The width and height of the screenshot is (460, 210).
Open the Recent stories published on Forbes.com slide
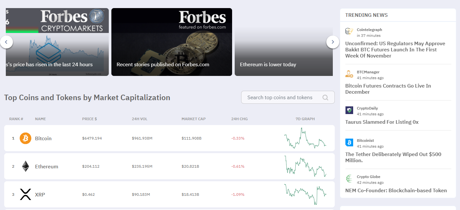coord(171,42)
